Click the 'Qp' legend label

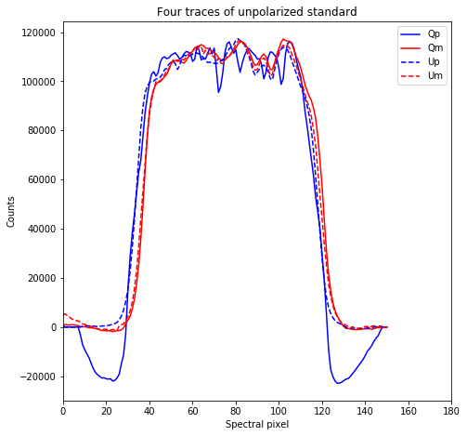point(434,33)
